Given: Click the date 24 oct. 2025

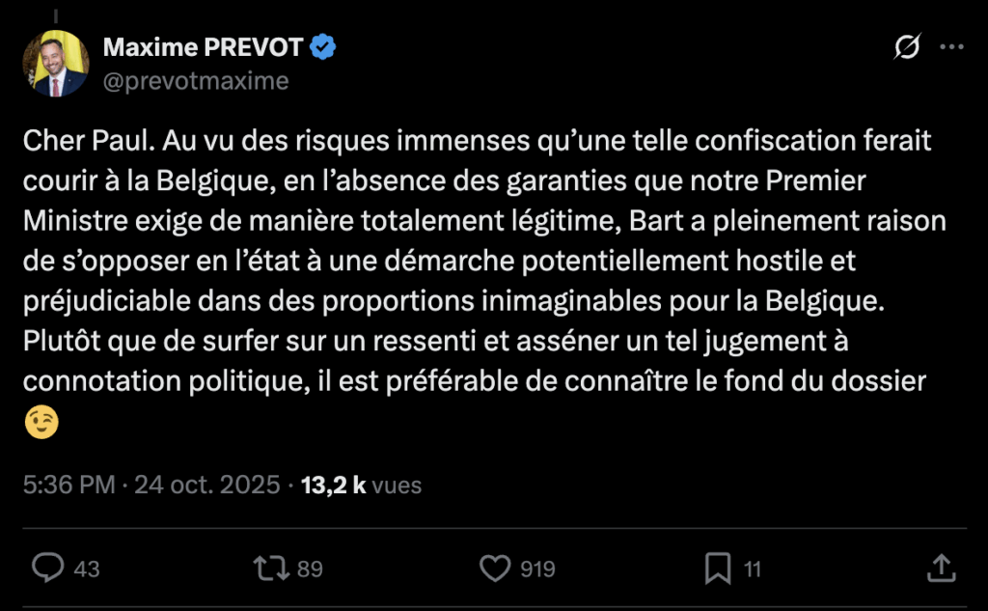Looking at the screenshot, I should (207, 485).
